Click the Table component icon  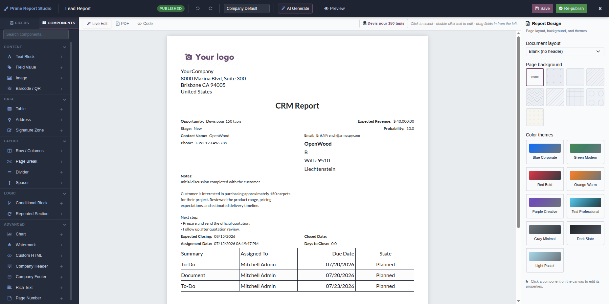pyautogui.click(x=10, y=109)
